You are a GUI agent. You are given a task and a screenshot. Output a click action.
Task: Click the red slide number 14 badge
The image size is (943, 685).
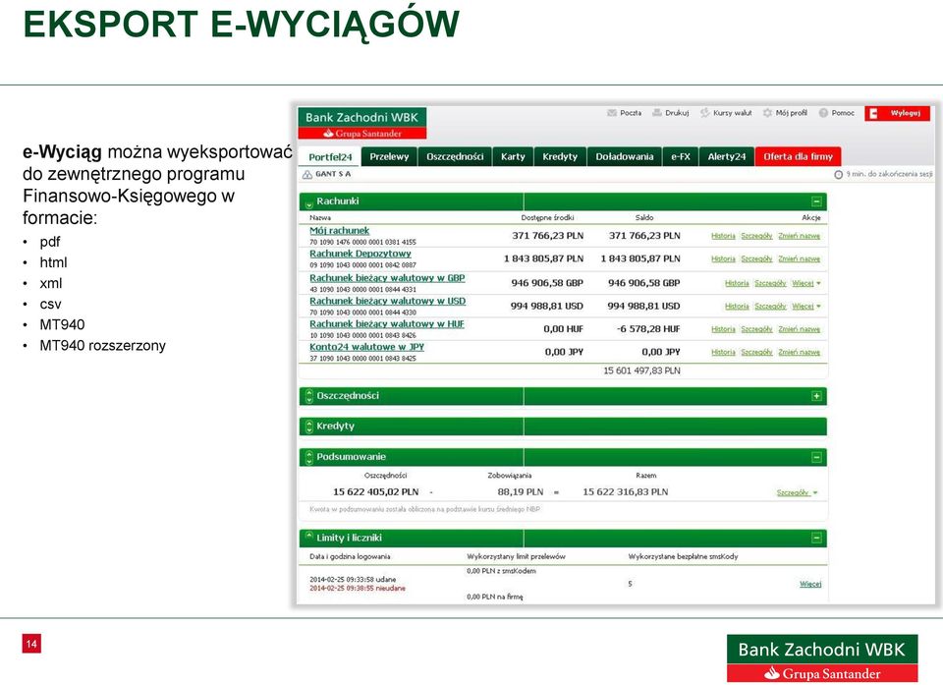point(31,644)
